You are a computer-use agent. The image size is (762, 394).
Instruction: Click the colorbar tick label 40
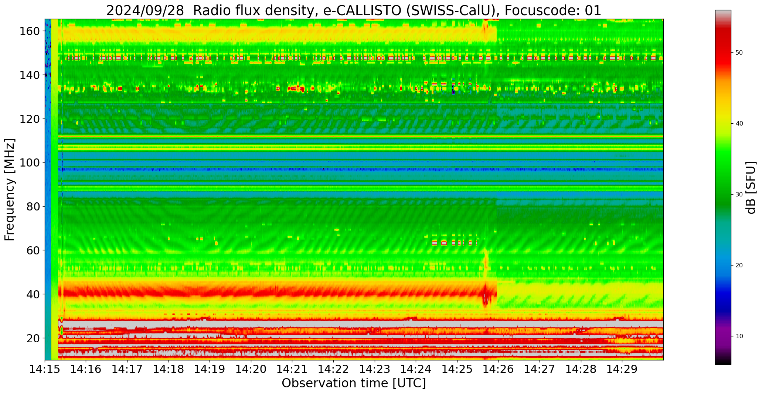tap(739, 123)
